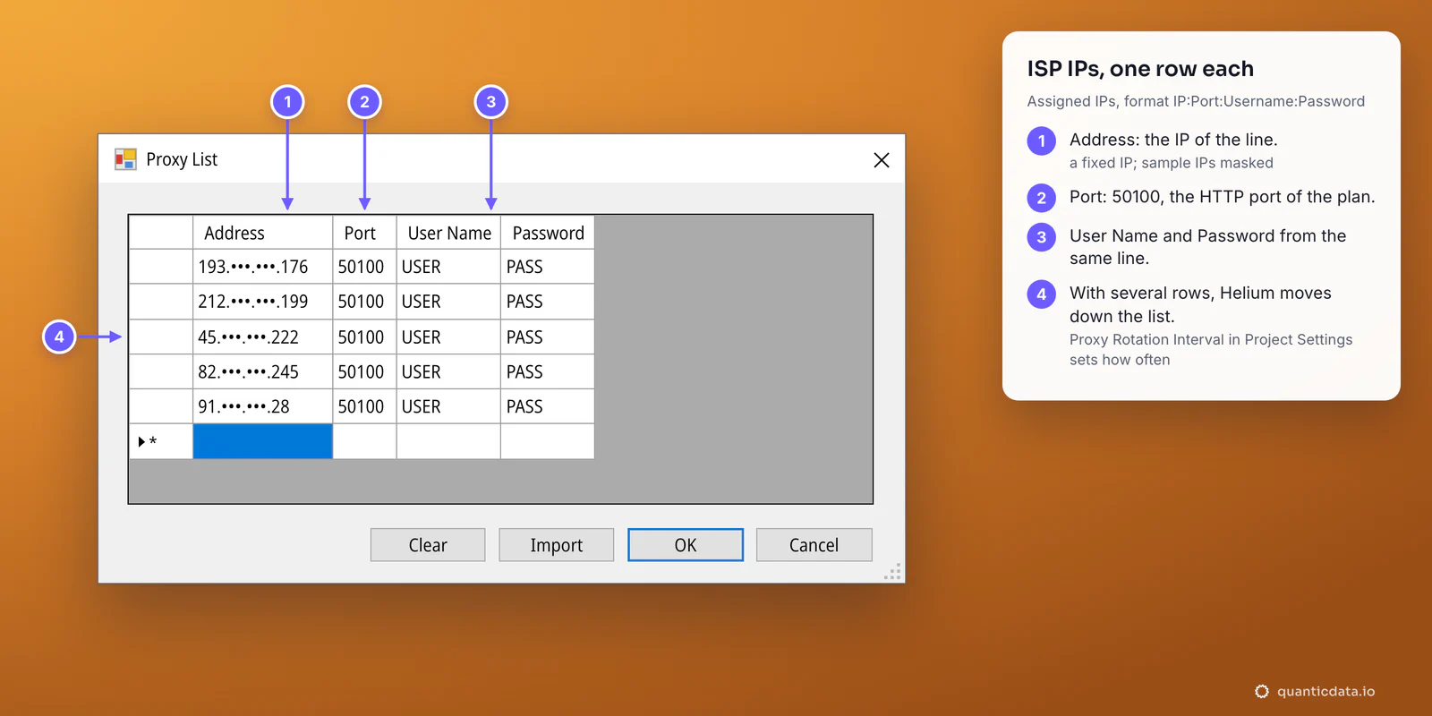Viewport: 1432px width, 716px height.
Task: Click PASS cell in 212.•••.•••.199 row
Action: [548, 302]
